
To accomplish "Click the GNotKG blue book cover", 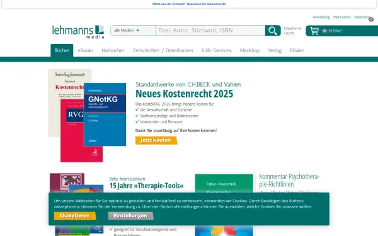I will (105, 115).
